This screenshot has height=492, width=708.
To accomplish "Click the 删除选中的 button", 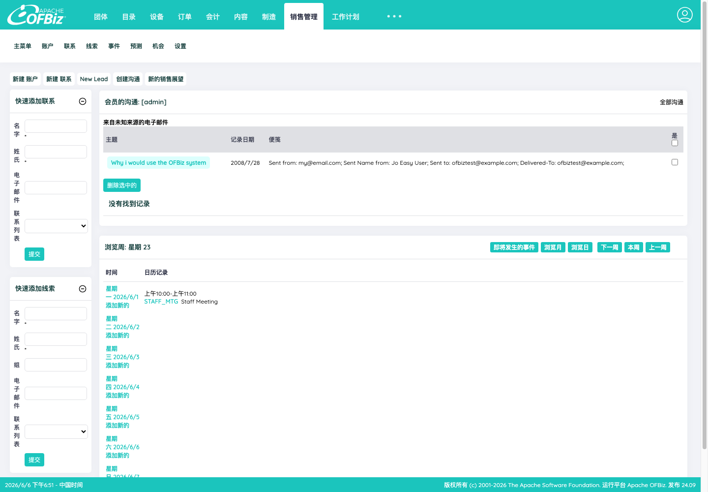I will 122,185.
